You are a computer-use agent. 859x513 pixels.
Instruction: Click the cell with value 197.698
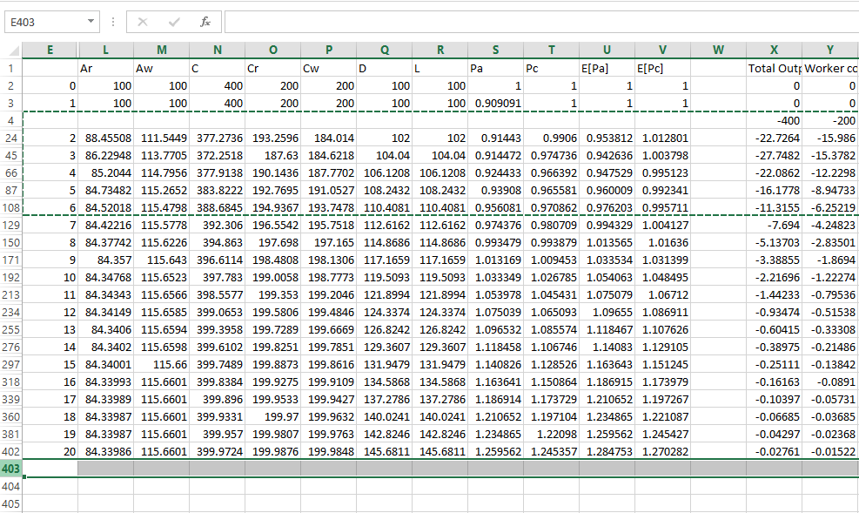tap(272, 242)
